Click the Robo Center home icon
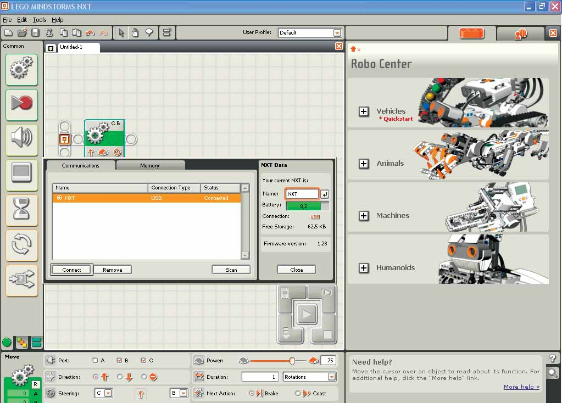The width and height of the screenshot is (562, 403). pyautogui.click(x=353, y=49)
